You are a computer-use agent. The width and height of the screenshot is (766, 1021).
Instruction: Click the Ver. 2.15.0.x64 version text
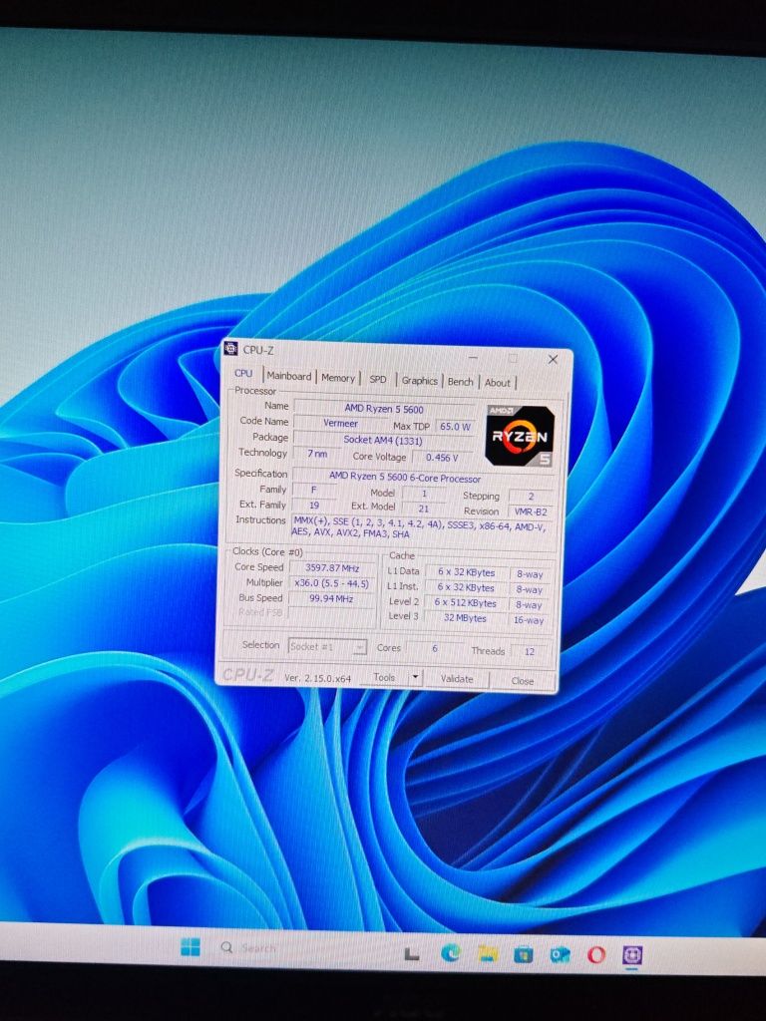317,678
